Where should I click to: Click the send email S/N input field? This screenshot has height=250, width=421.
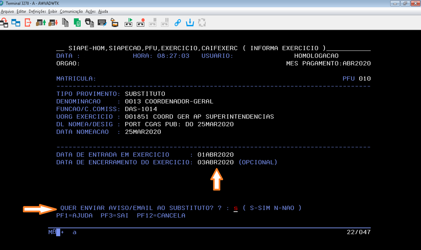[x=235, y=208]
